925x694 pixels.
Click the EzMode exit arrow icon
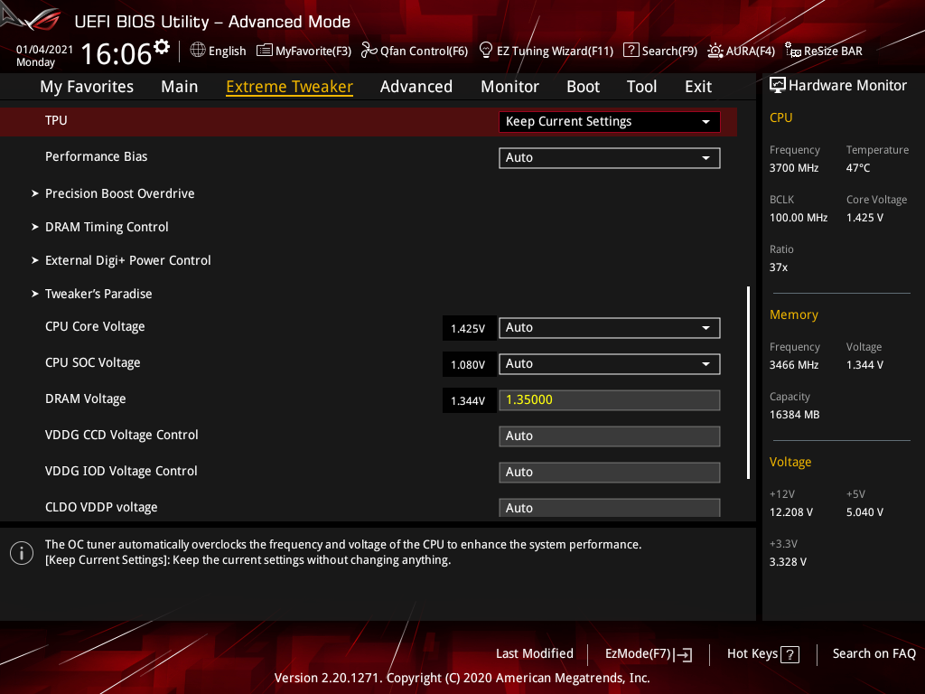683,654
